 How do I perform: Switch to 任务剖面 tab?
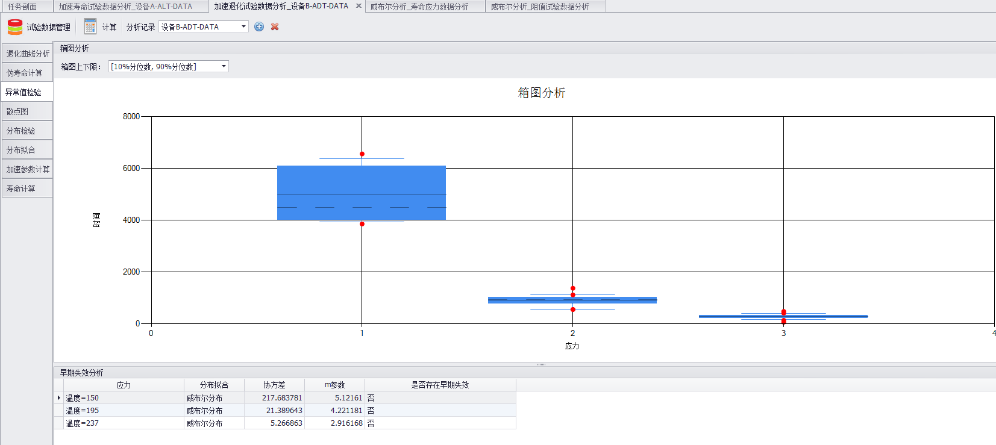[x=22, y=7]
